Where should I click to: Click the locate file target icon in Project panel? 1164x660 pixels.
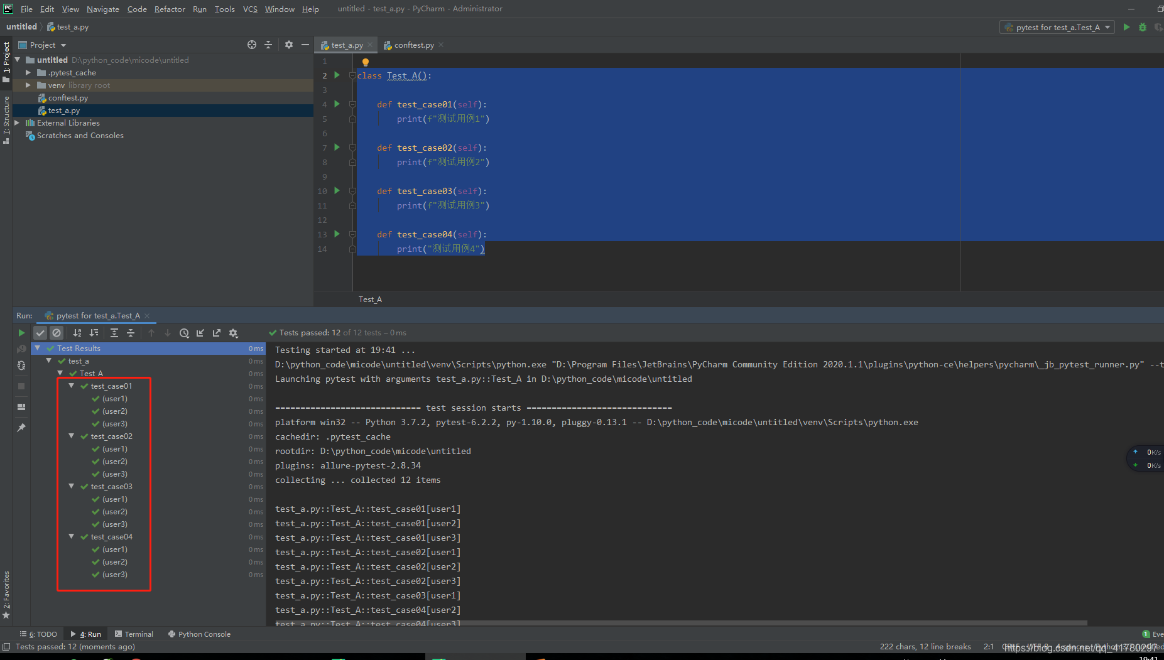[252, 45]
